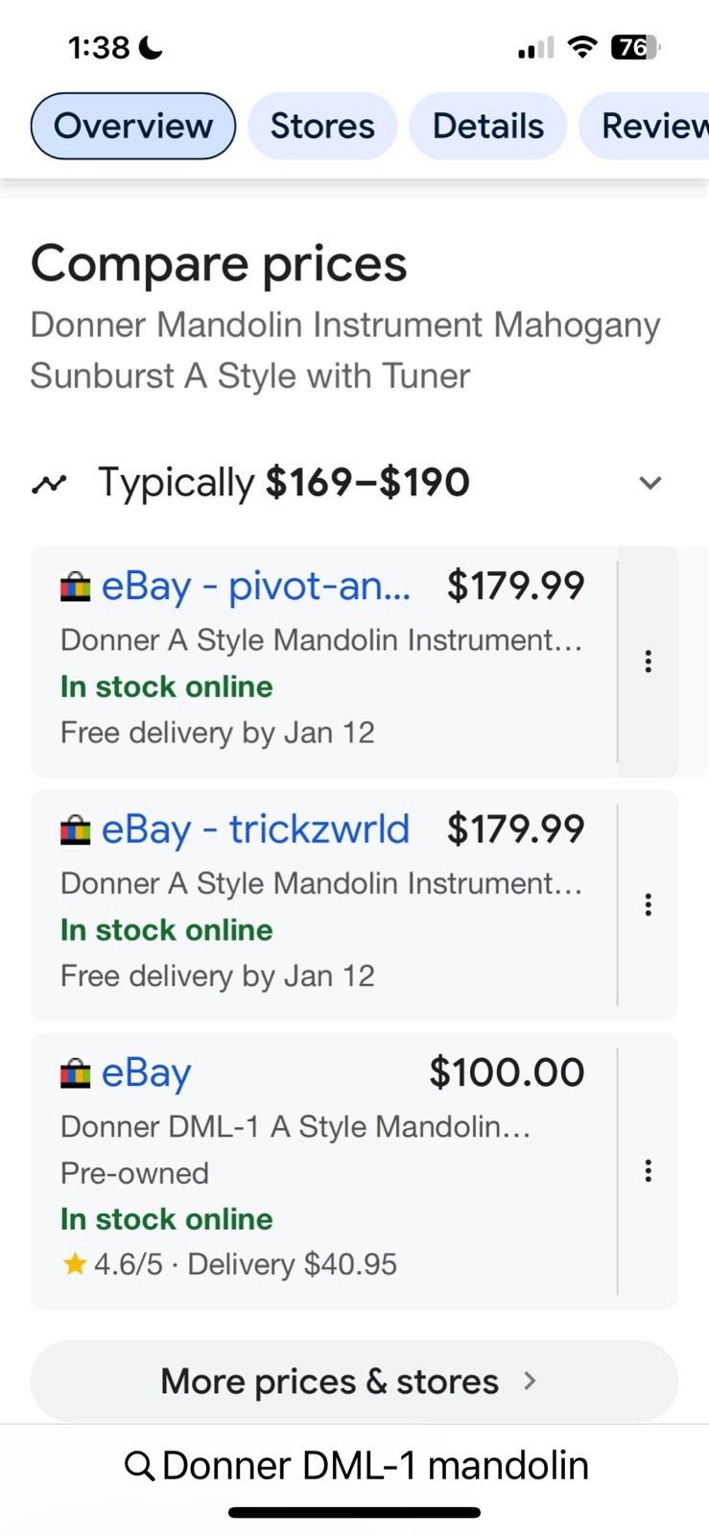Tap the star rating 4.6/5 icon
The width and height of the screenshot is (709, 1536).
[x=74, y=1263]
